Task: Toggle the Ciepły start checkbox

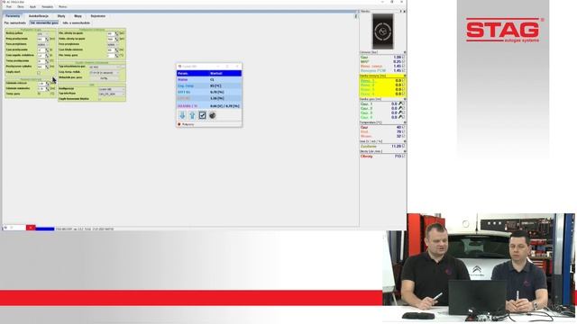Action: [39, 72]
